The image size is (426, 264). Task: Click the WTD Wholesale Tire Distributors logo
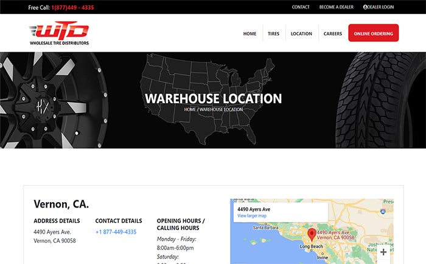[59, 33]
